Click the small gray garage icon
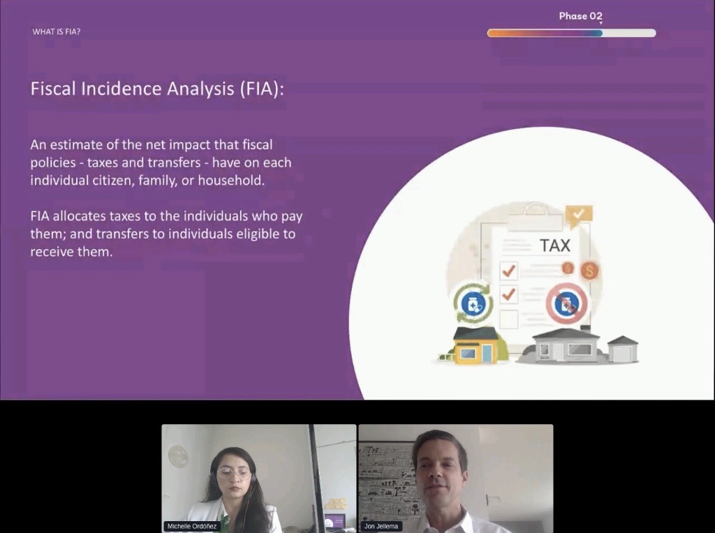The width and height of the screenshot is (715, 533). point(623,350)
